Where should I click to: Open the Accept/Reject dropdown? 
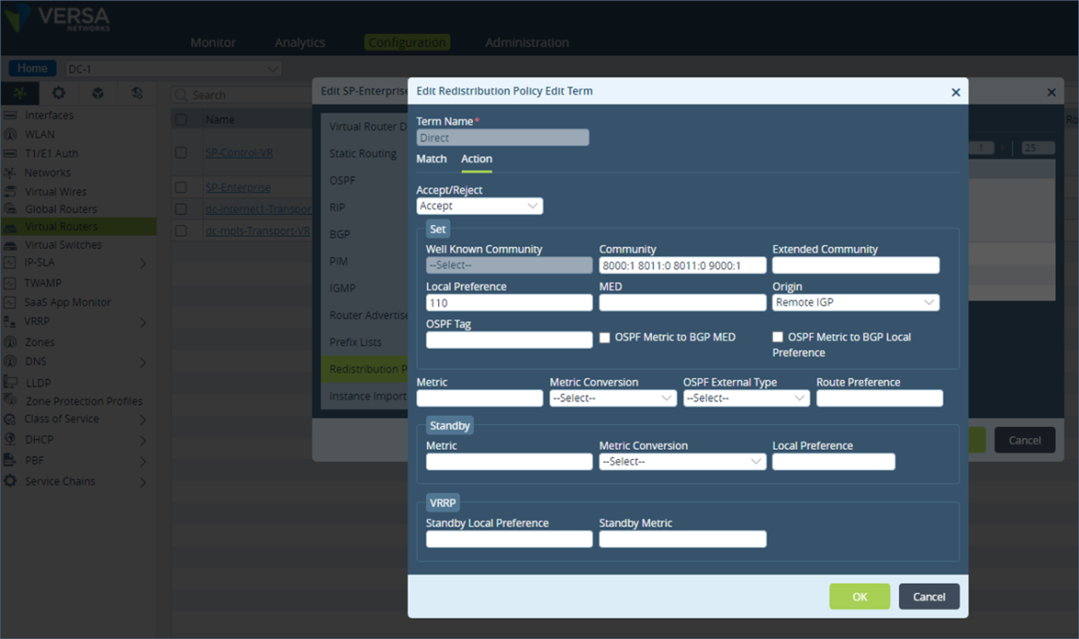[479, 206]
